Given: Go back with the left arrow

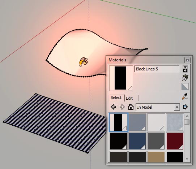Looking at the screenshot, I should tap(114, 107).
